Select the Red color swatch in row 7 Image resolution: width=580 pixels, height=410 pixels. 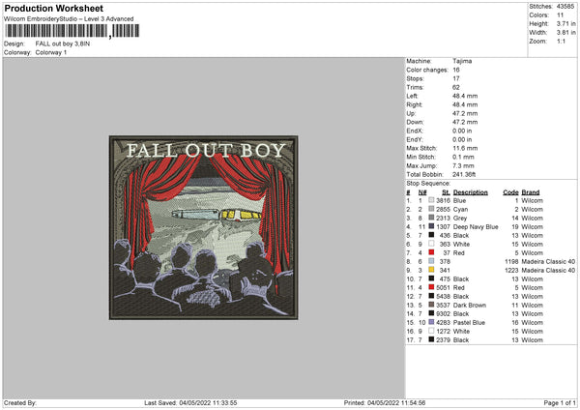click(x=431, y=252)
